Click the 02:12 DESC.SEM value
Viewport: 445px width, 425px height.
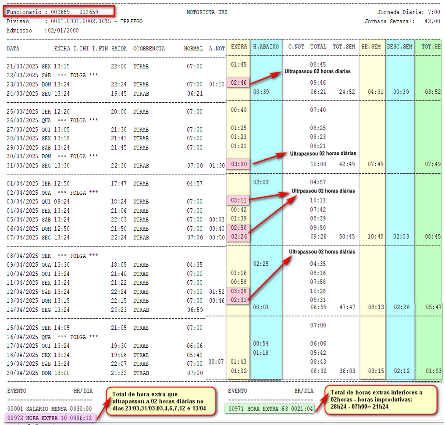402,371
